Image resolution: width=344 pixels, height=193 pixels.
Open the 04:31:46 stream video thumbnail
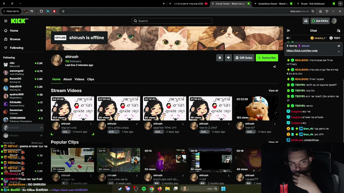(x=73, y=109)
